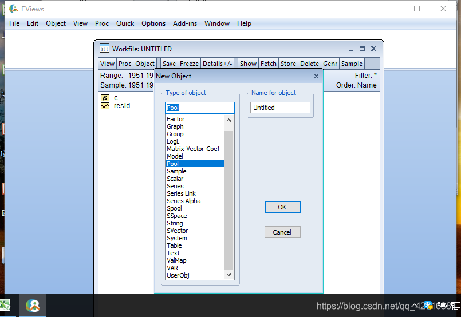
Task: Select Scalar in object type list
Action: point(194,179)
